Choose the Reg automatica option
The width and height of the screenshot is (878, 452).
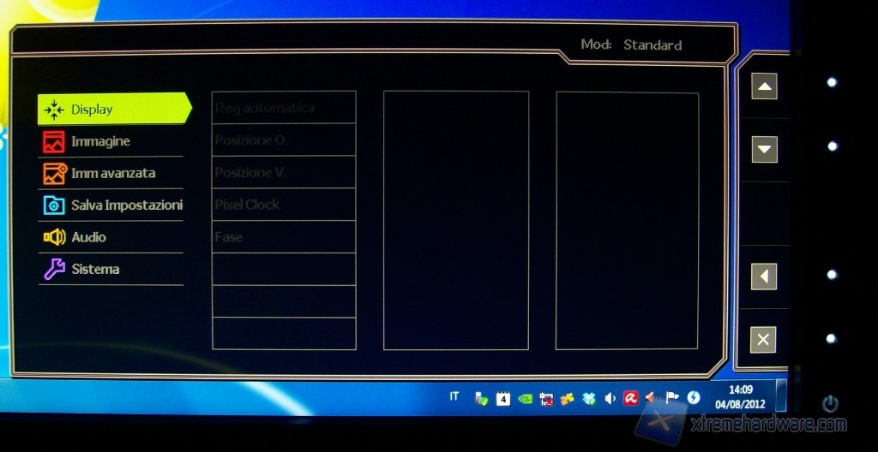coord(284,108)
